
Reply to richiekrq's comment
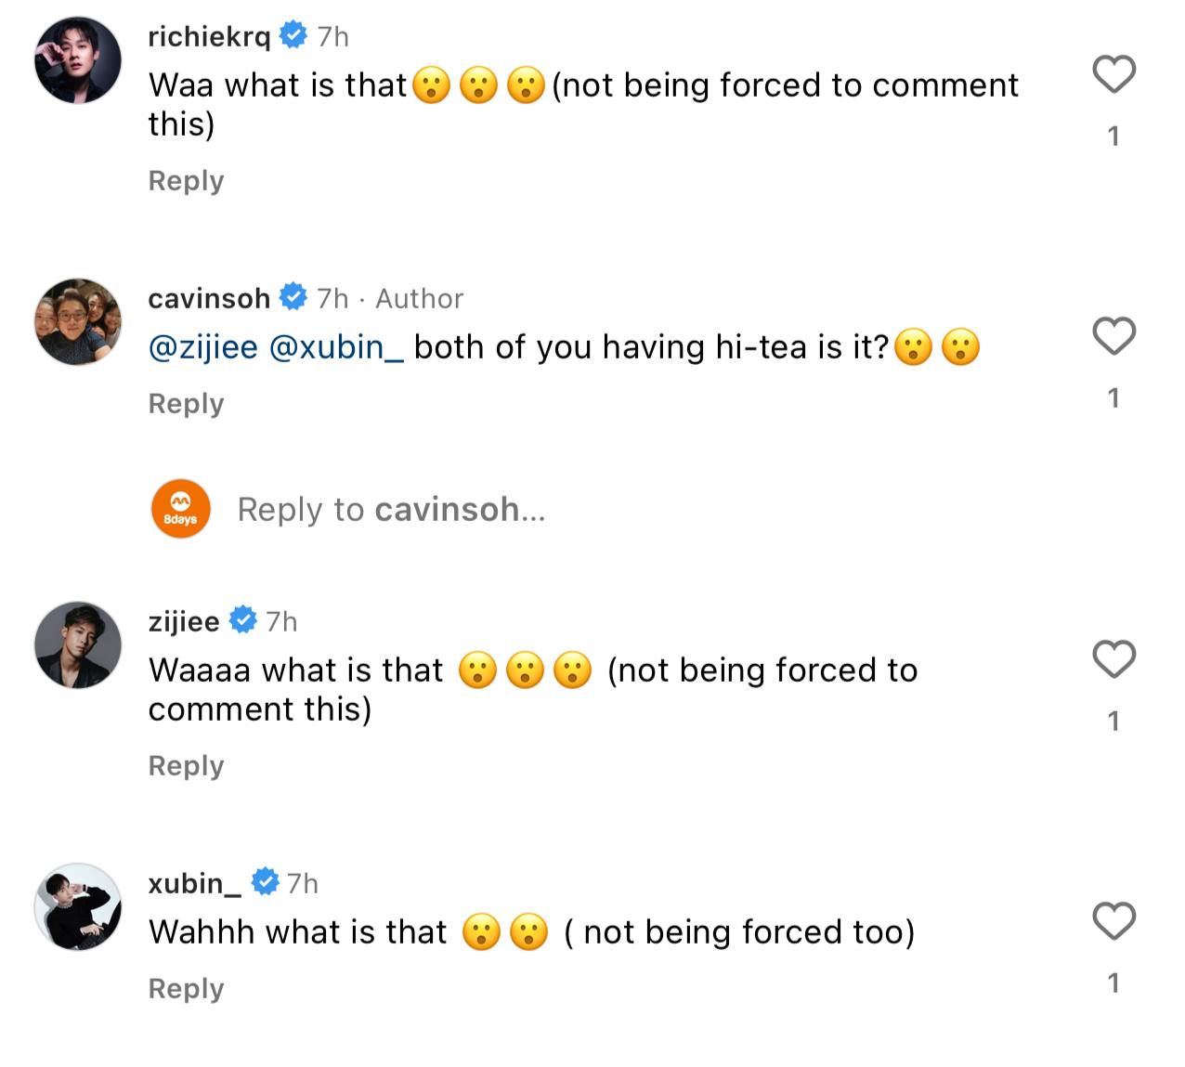click(186, 180)
